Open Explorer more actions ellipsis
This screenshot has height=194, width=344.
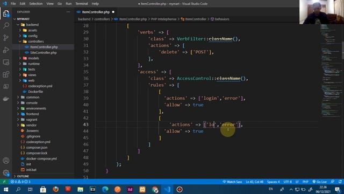[x=68, y=12]
